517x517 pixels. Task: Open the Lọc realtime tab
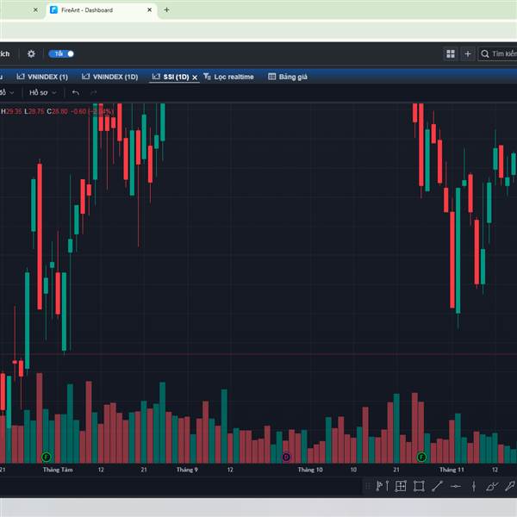(229, 77)
